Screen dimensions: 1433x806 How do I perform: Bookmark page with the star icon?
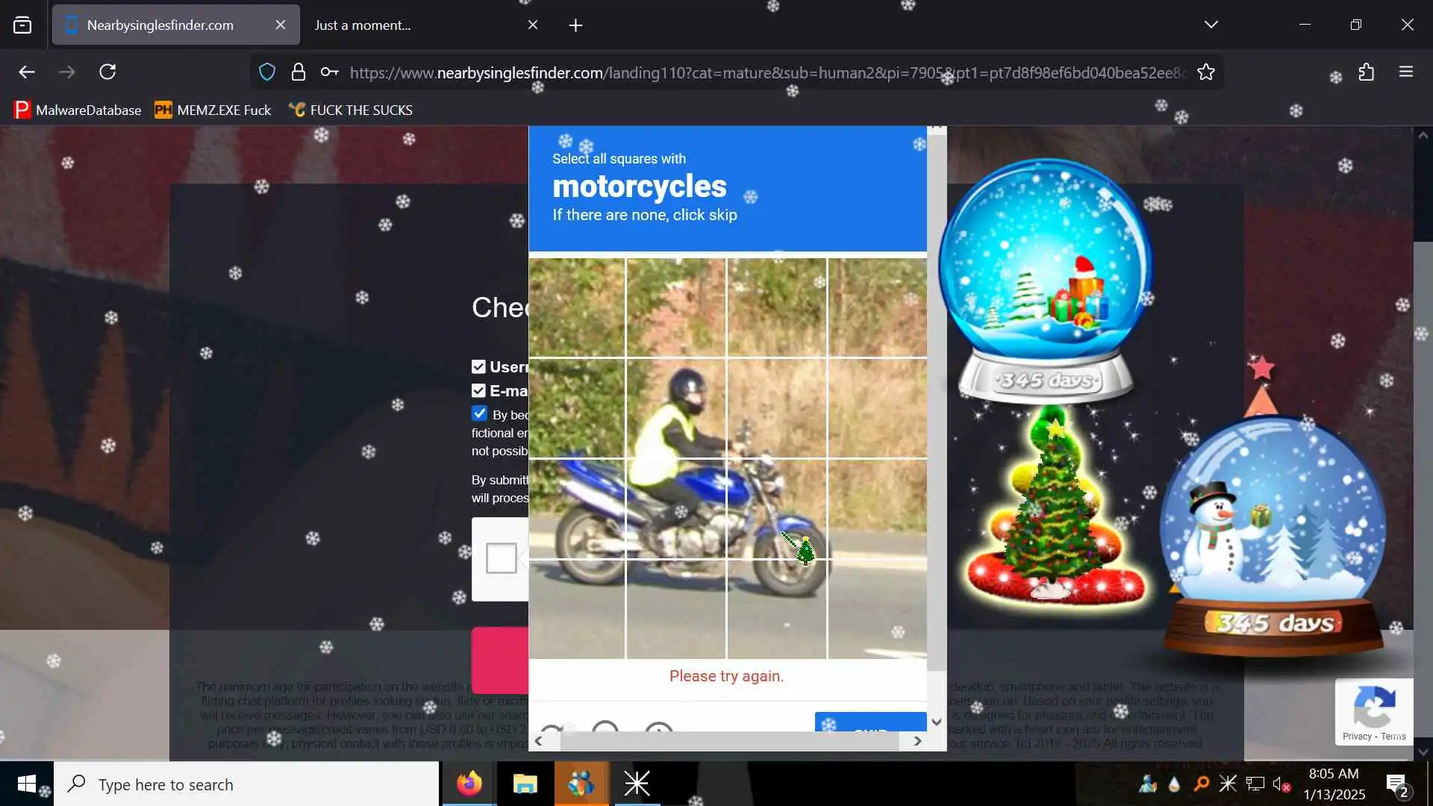click(x=1206, y=72)
